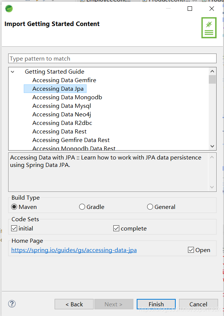This screenshot has width=224, height=316.
Task: Toggle the Open home page checkbox
Action: coord(191,250)
